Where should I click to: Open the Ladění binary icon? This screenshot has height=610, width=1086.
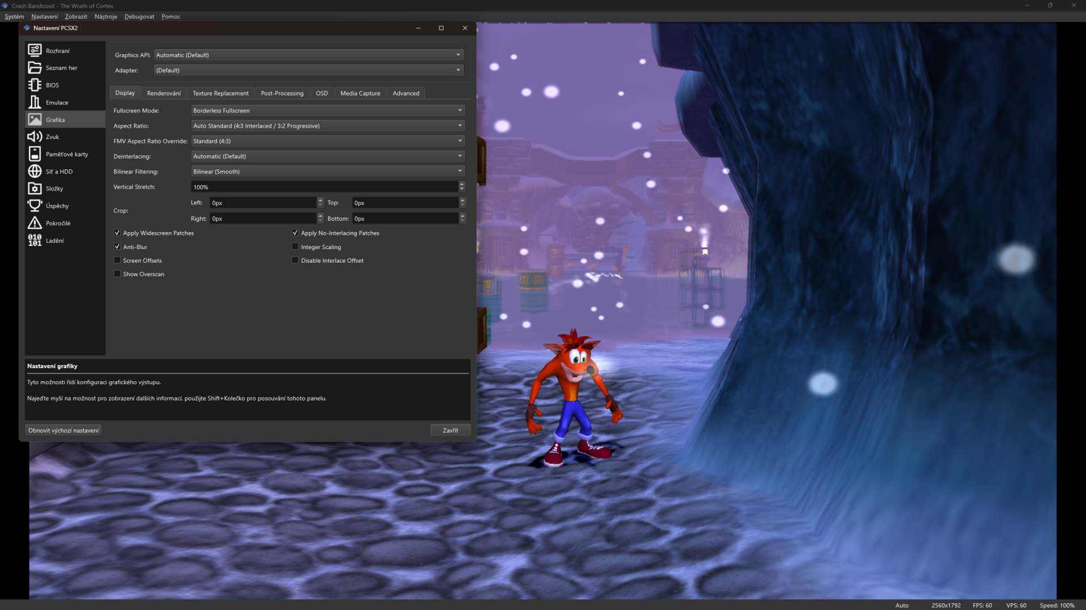click(x=35, y=240)
